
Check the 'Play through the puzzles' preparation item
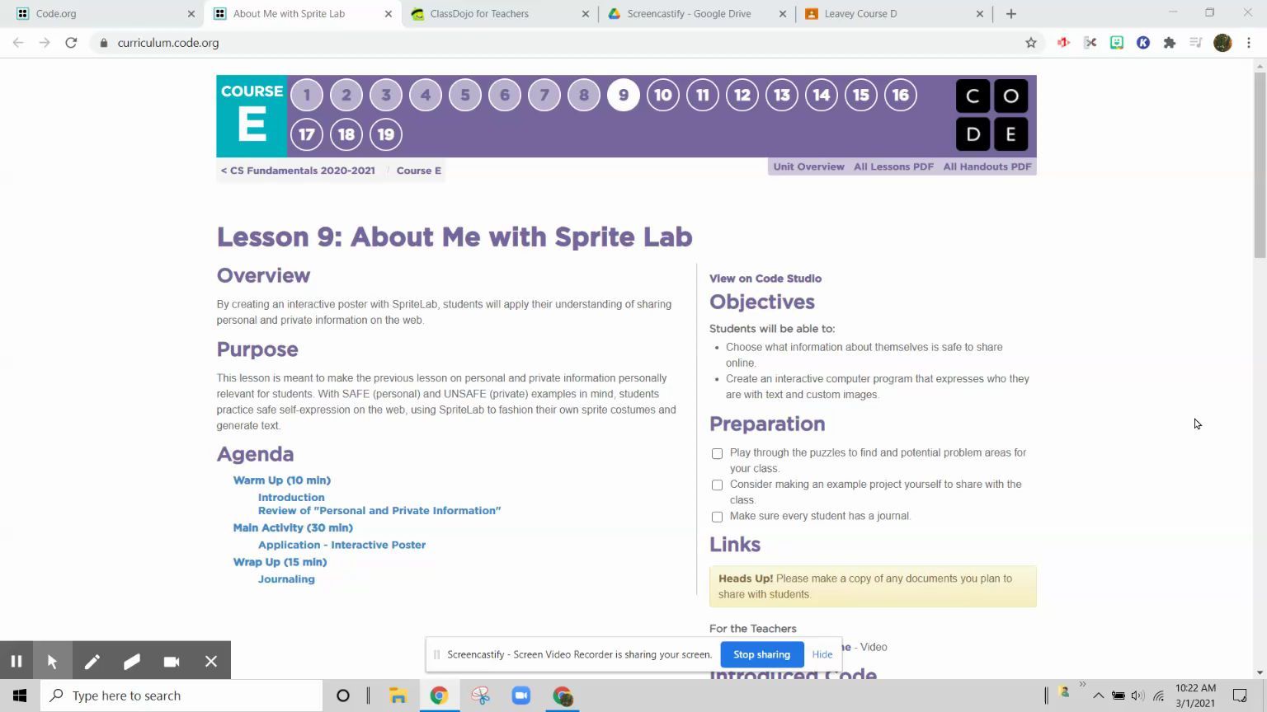pos(717,453)
